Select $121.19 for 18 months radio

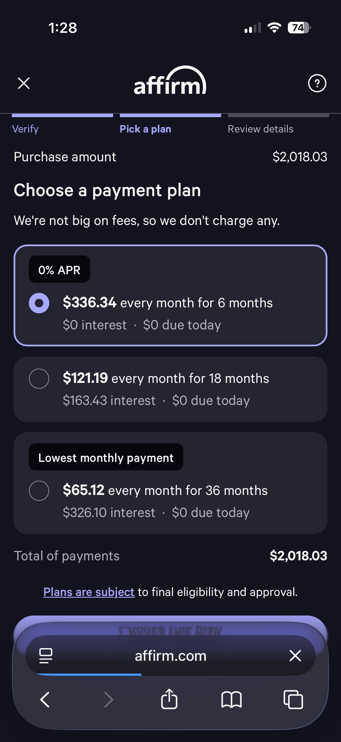click(x=39, y=378)
